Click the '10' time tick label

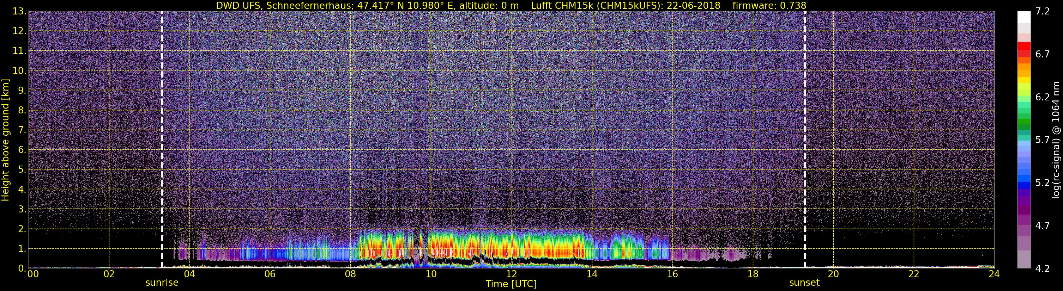pos(431,274)
